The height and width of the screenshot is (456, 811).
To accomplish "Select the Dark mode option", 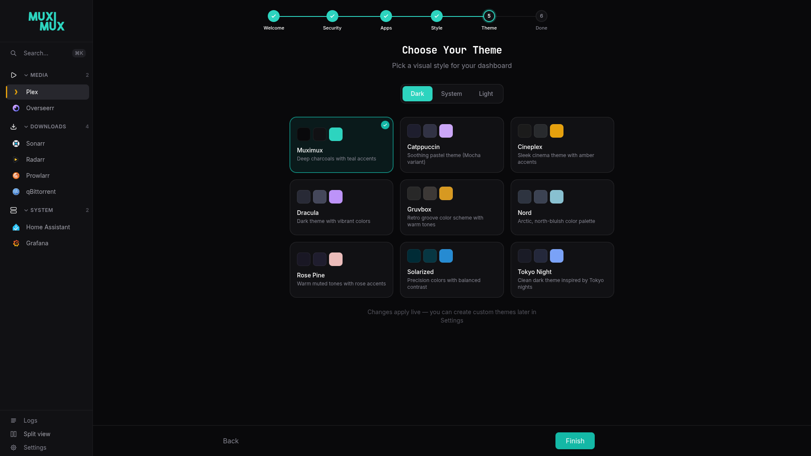I will coord(417,94).
